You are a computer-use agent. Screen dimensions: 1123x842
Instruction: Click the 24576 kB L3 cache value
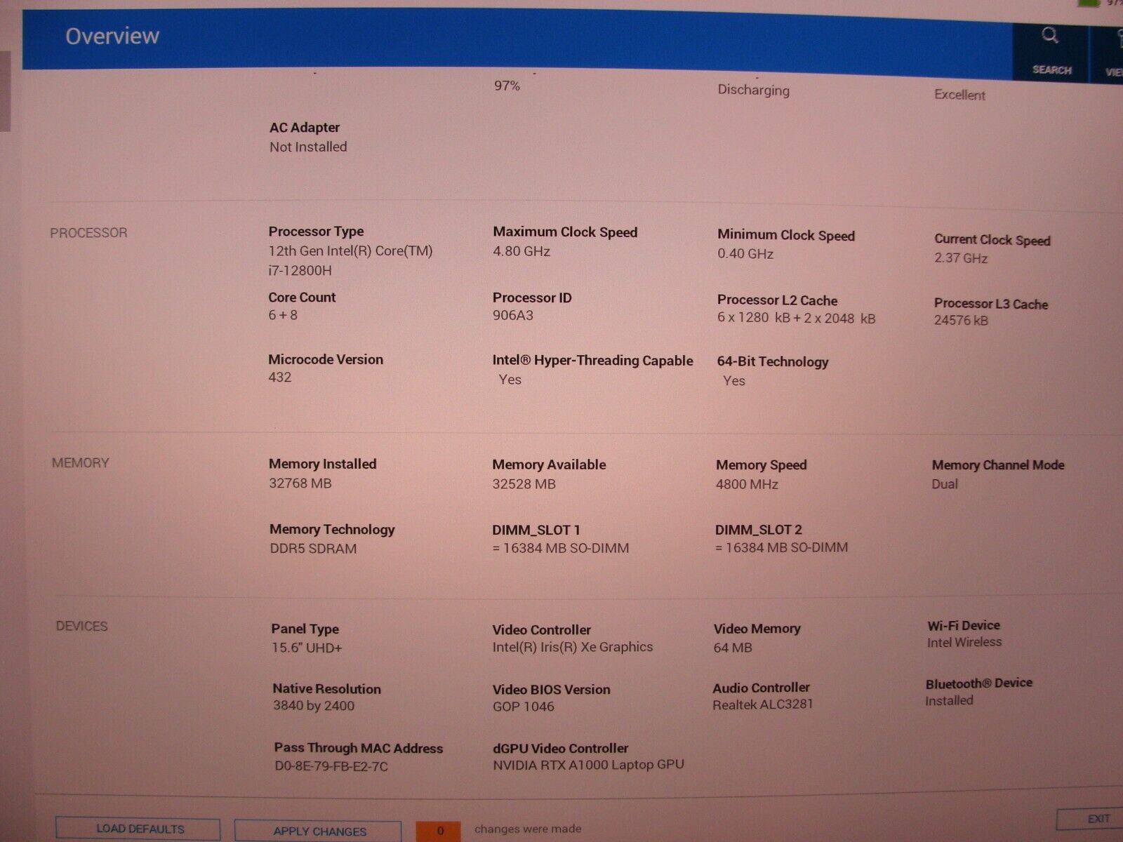[x=961, y=320]
